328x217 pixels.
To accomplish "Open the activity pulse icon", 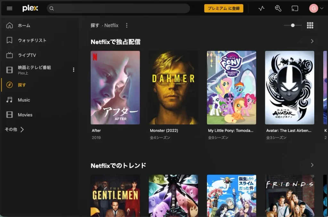I will pos(261,8).
